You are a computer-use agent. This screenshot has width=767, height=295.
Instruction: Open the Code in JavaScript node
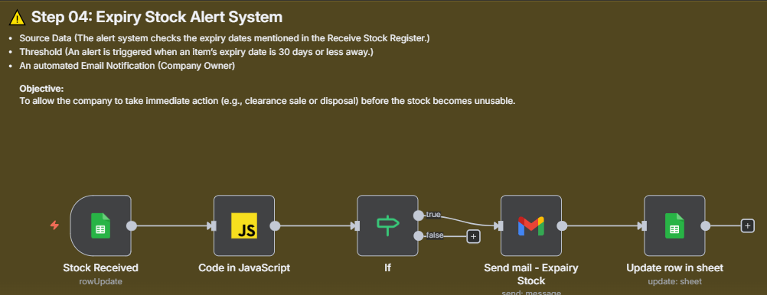pos(244,225)
